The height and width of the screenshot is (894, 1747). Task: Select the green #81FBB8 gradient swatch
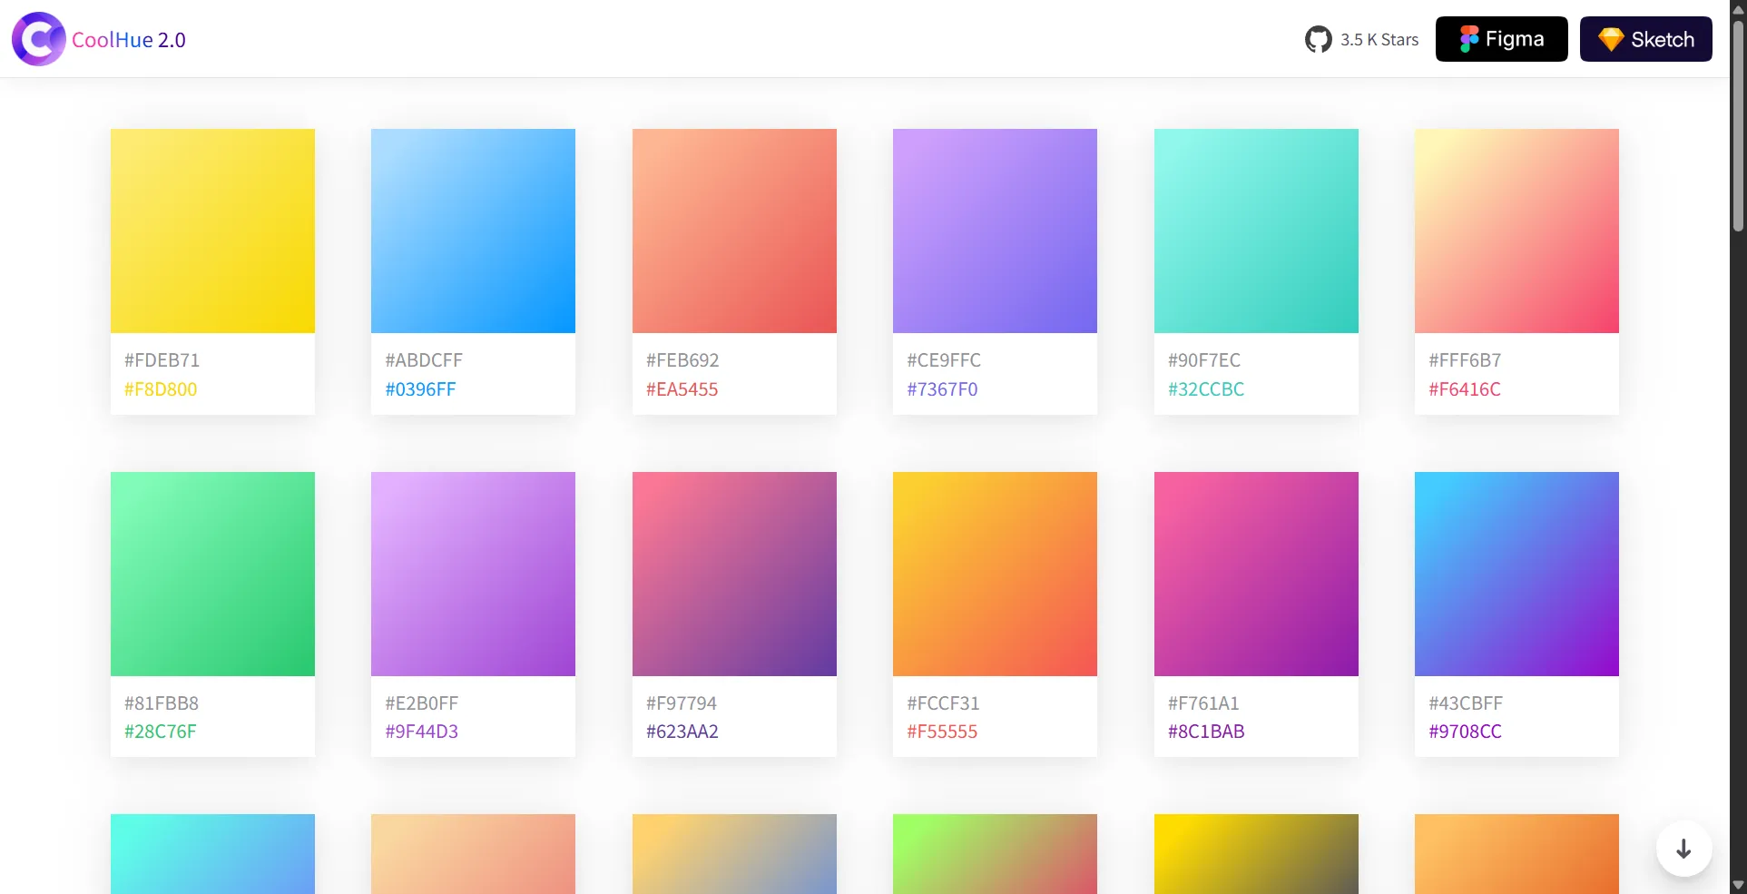(212, 574)
